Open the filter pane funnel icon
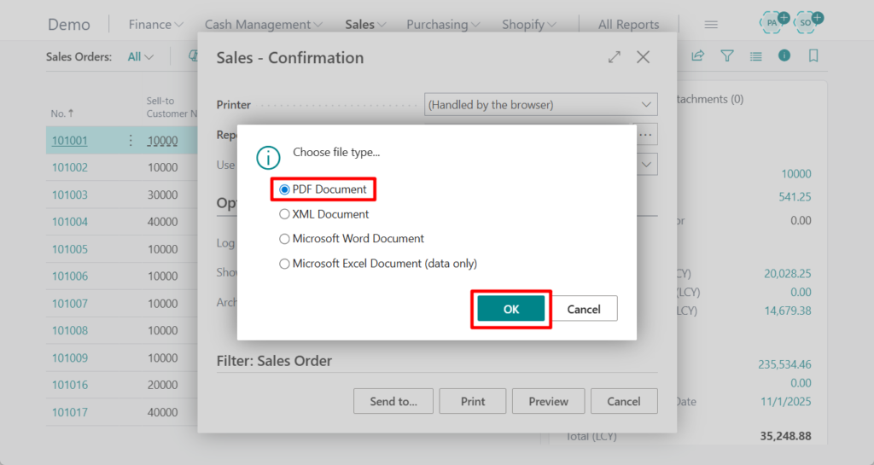 click(x=726, y=56)
